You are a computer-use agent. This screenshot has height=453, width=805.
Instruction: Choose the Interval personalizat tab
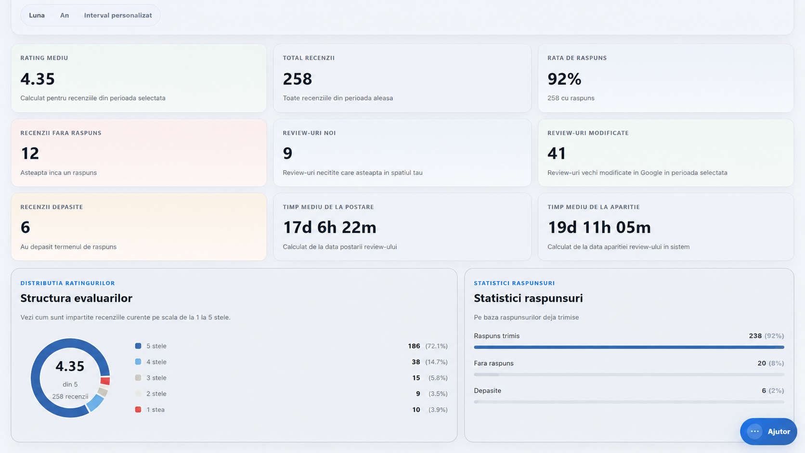(x=118, y=15)
